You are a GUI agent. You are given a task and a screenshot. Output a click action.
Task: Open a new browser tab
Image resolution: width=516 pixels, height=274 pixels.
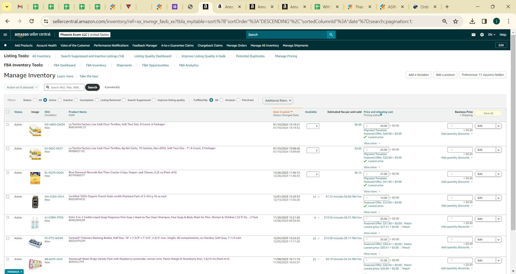pos(447,7)
